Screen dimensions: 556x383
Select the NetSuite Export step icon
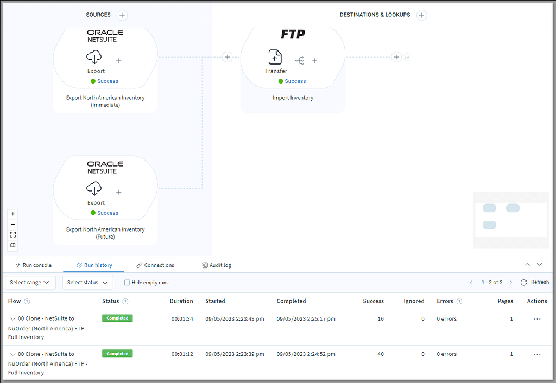(94, 58)
